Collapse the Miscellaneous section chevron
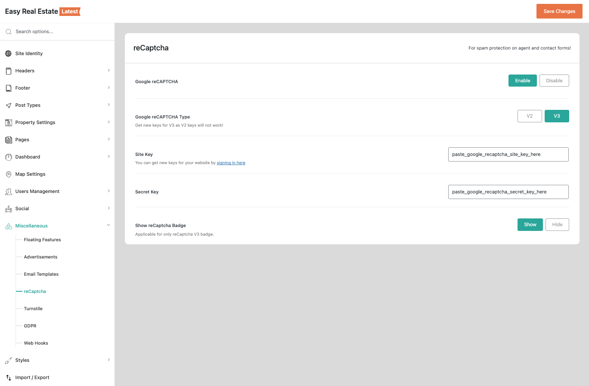Image resolution: width=589 pixels, height=386 pixels. pos(108,225)
